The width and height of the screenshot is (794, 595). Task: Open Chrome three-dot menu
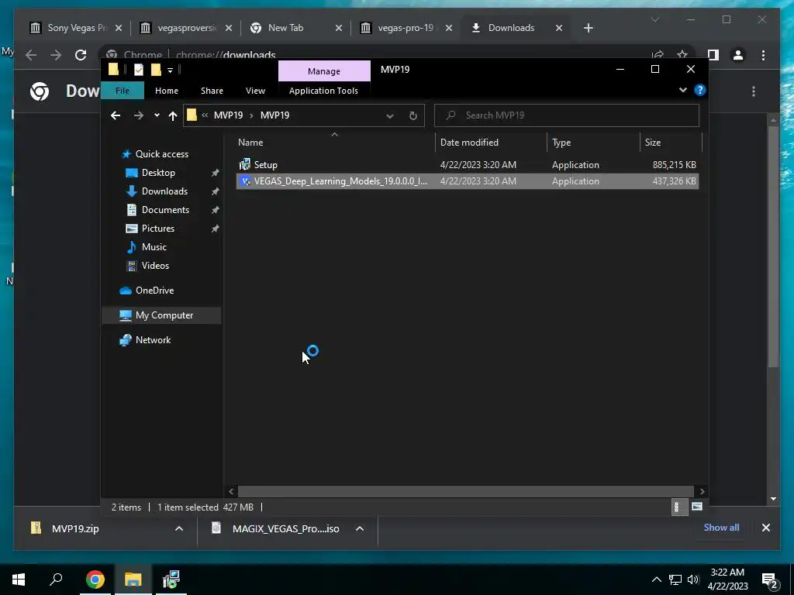point(764,55)
